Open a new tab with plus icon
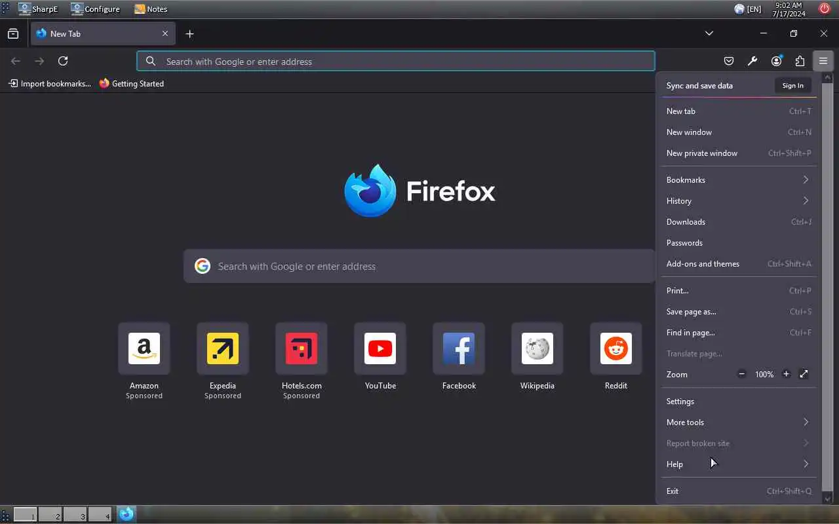Image resolution: width=839 pixels, height=524 pixels. coord(189,33)
